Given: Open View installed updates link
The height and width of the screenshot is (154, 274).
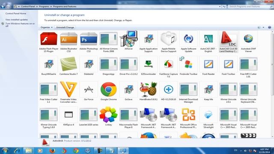Looking at the screenshot, I should (x=17, y=20).
